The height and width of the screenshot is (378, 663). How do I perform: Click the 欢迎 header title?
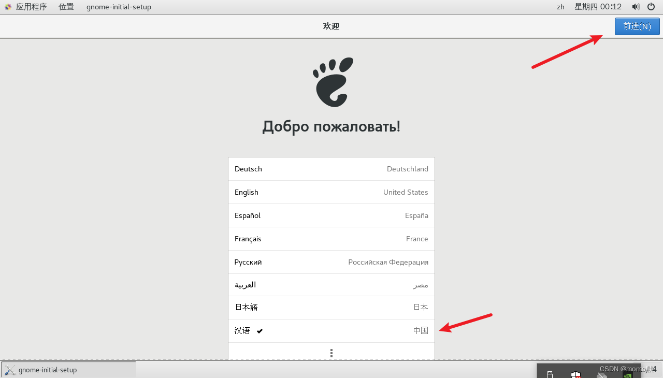click(x=331, y=26)
